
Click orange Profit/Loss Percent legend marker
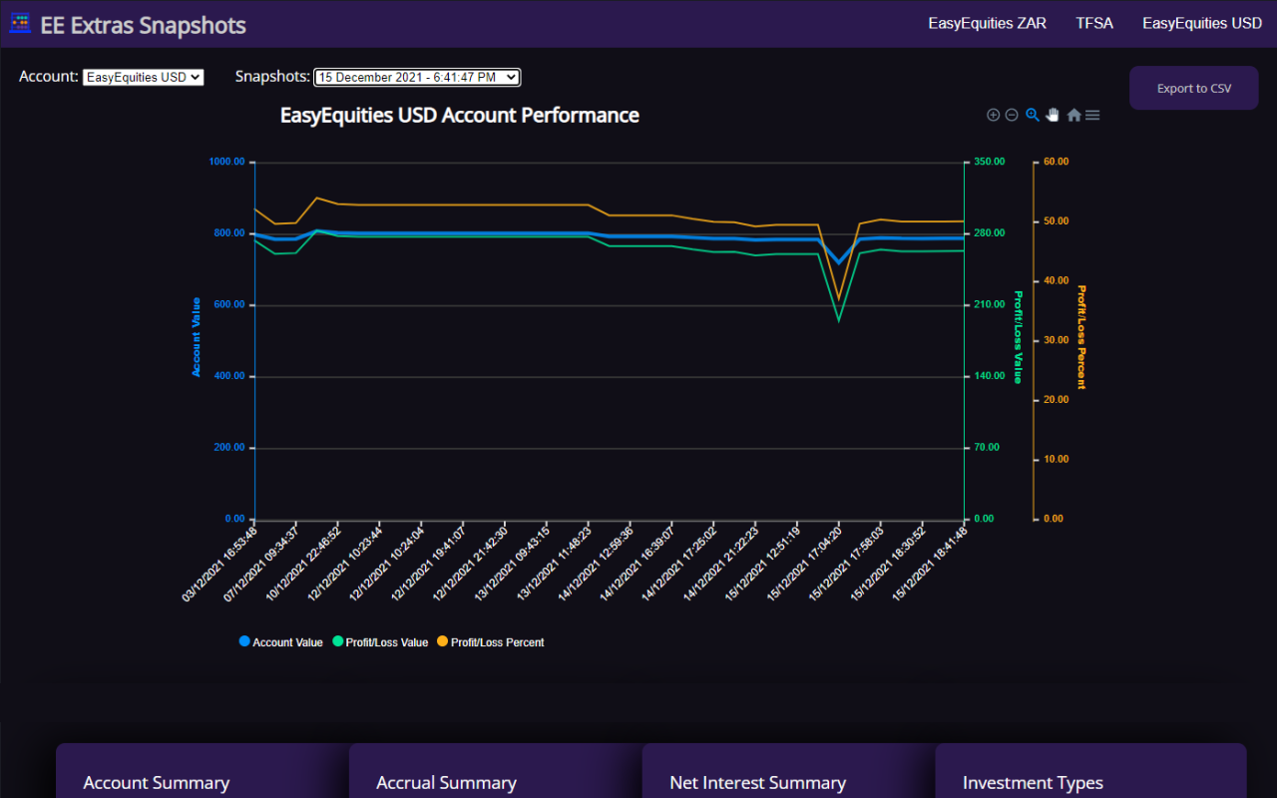click(x=443, y=642)
